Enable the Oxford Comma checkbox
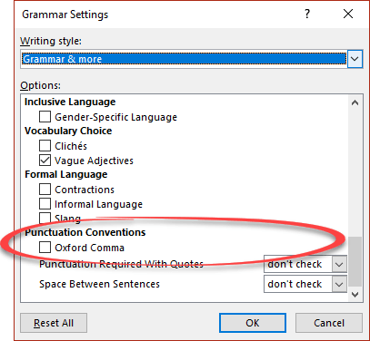This screenshot has width=370, height=341. pos(45,248)
